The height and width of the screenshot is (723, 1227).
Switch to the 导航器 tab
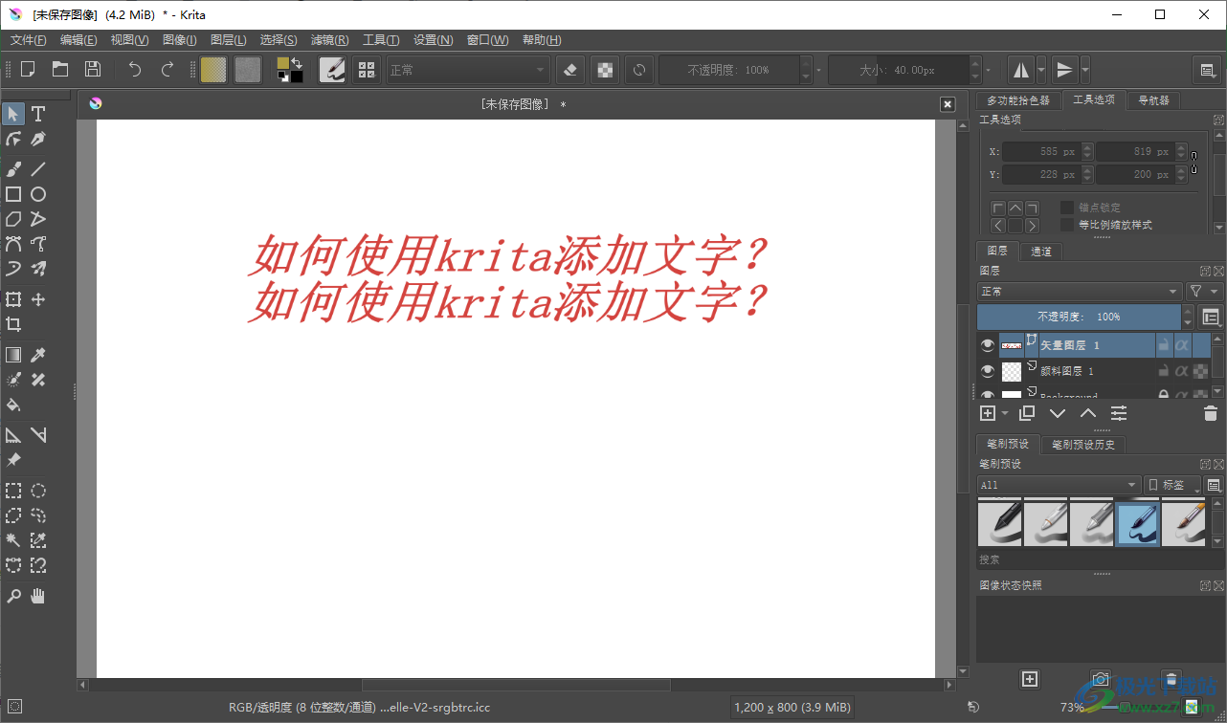pyautogui.click(x=1153, y=100)
